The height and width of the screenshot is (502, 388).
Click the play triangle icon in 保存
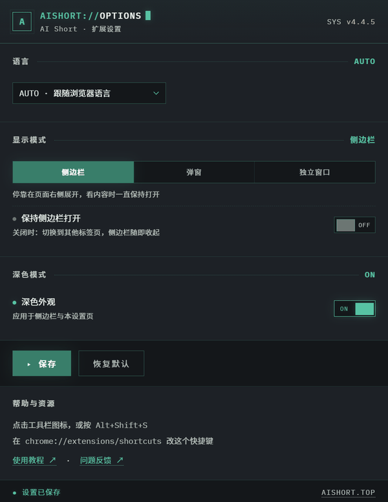pos(29,364)
